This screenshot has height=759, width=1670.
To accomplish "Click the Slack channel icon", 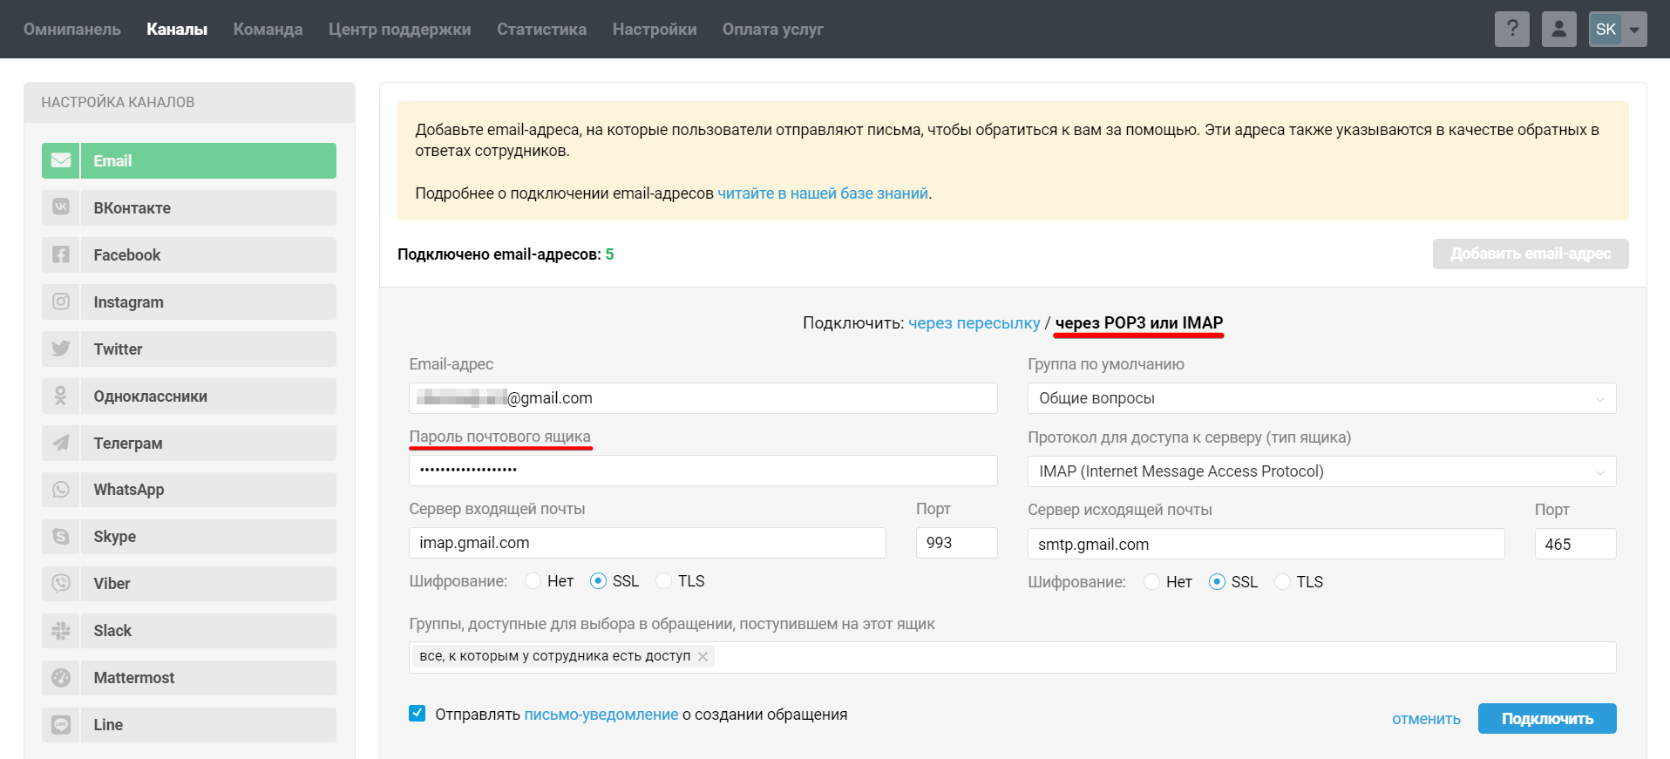I will (x=61, y=631).
